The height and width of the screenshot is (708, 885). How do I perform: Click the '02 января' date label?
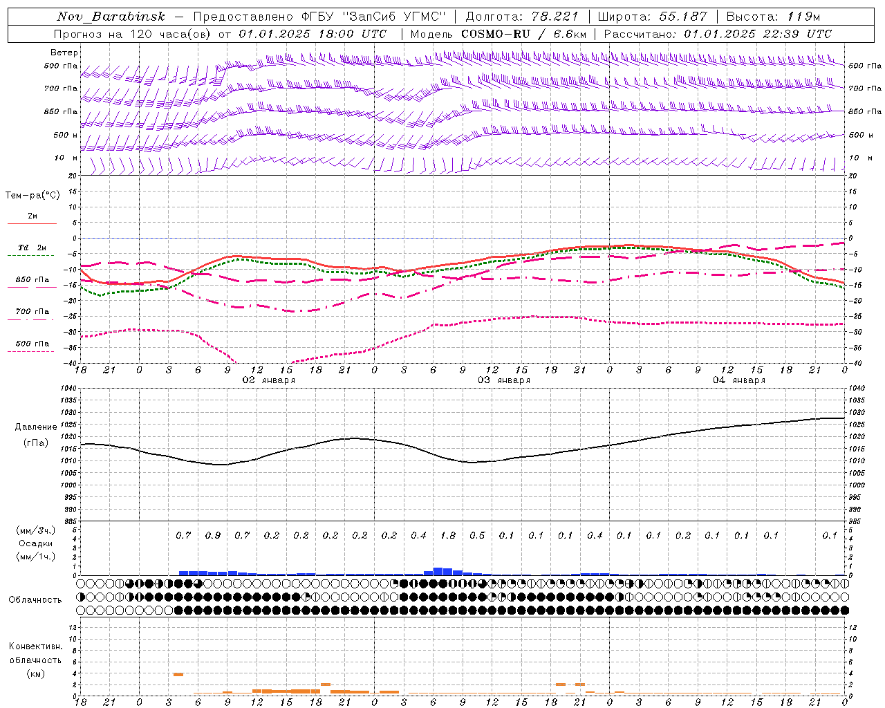268,380
